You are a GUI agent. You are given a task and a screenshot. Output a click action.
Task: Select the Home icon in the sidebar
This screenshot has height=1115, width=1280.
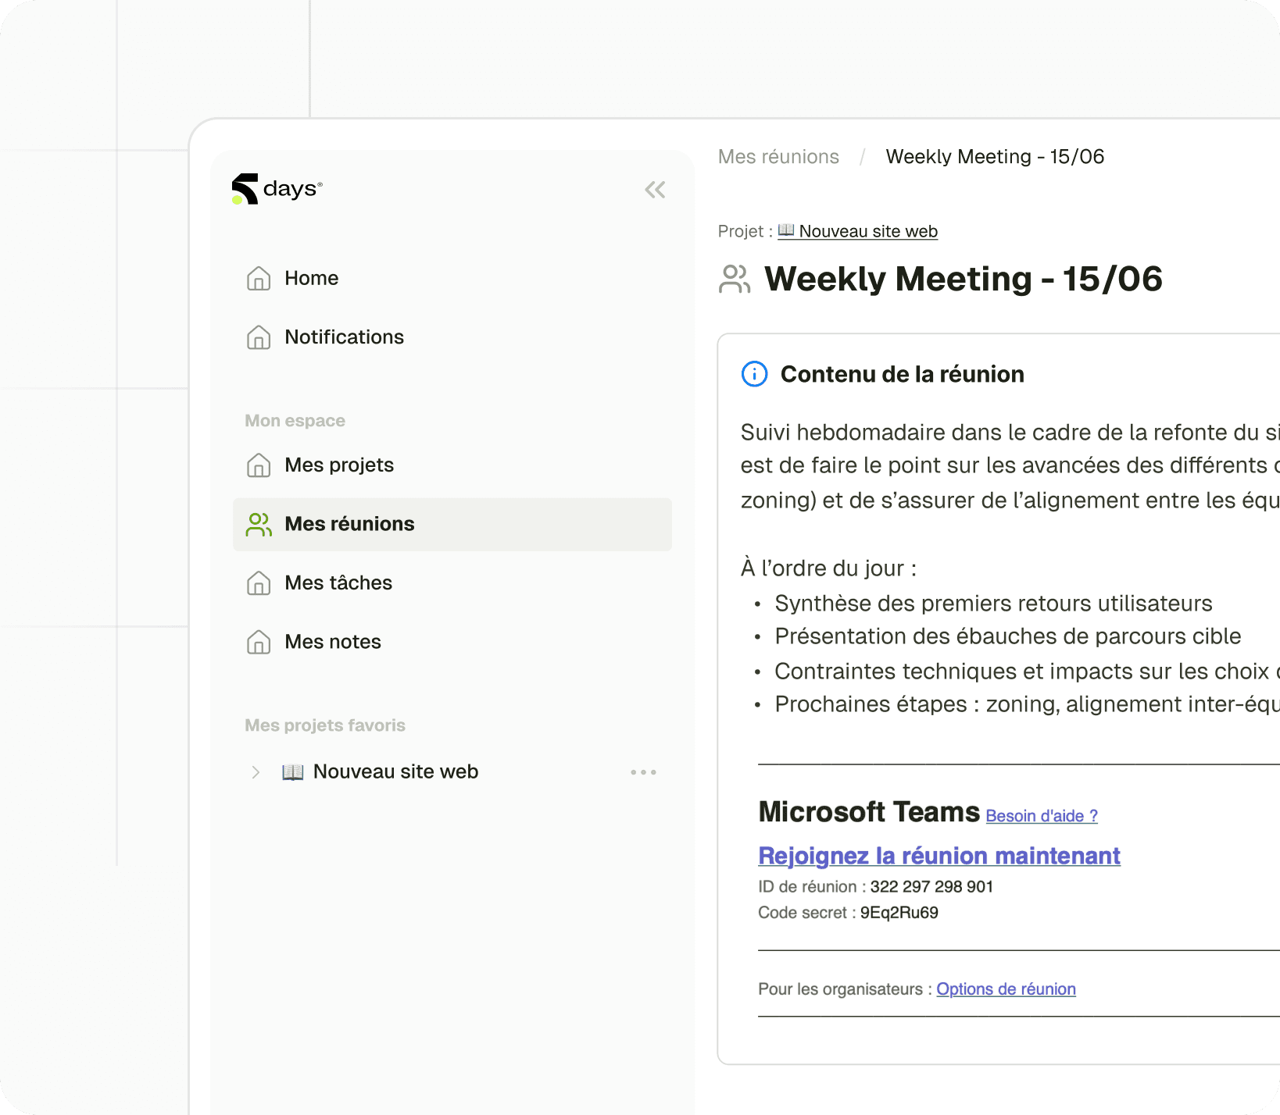pyautogui.click(x=259, y=278)
